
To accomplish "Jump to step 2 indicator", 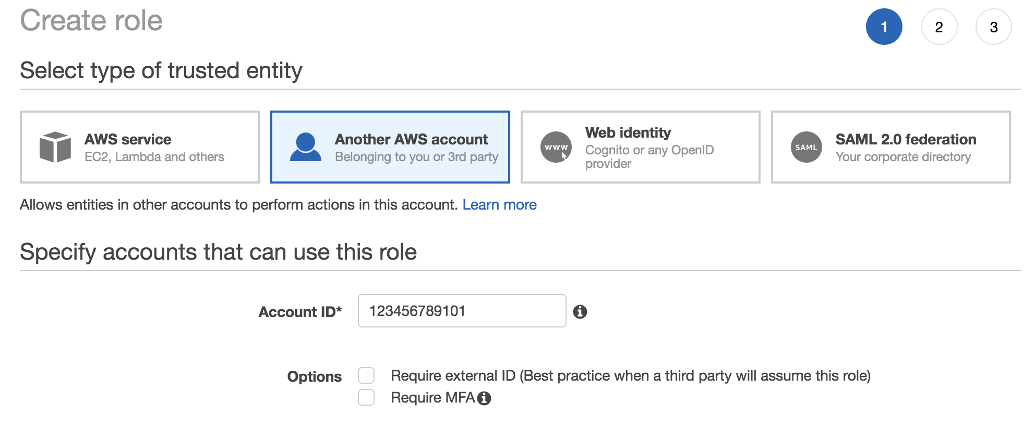I will 939,27.
